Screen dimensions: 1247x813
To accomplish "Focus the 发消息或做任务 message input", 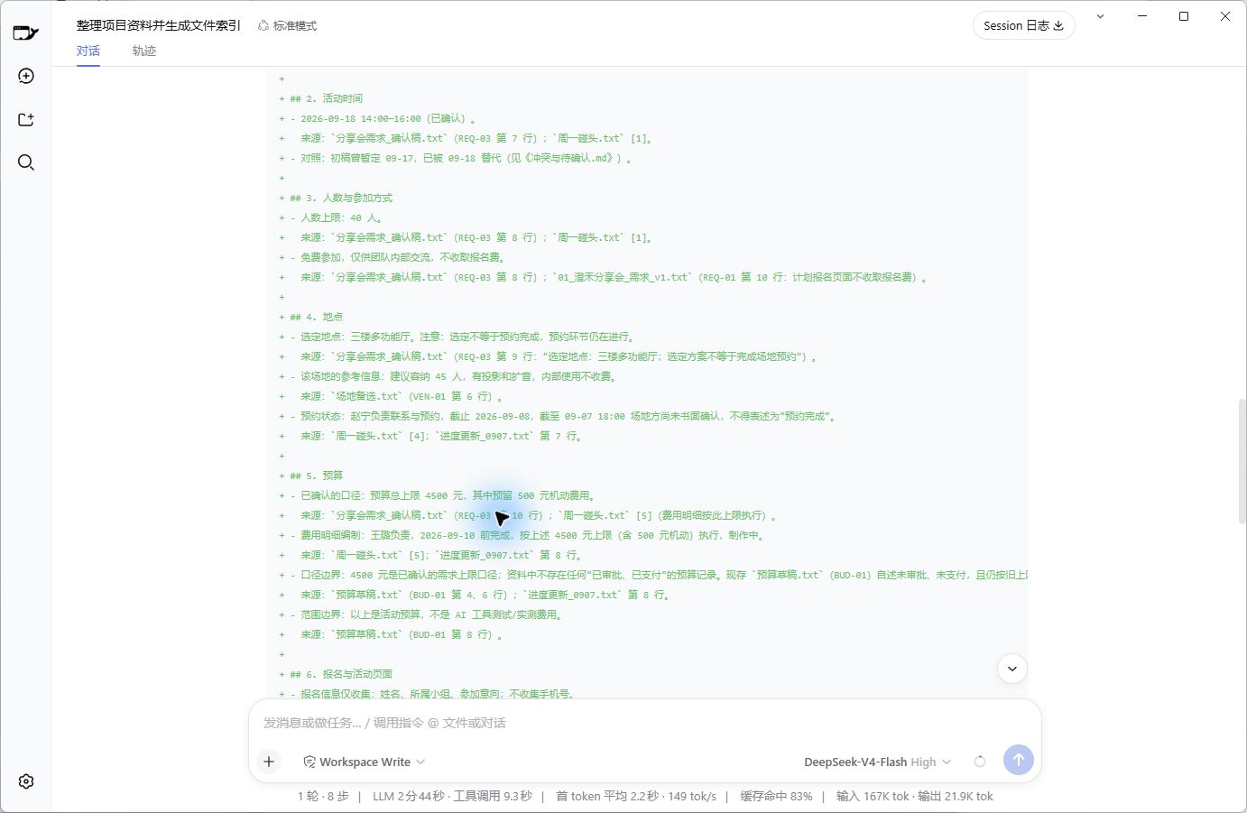I will point(644,723).
